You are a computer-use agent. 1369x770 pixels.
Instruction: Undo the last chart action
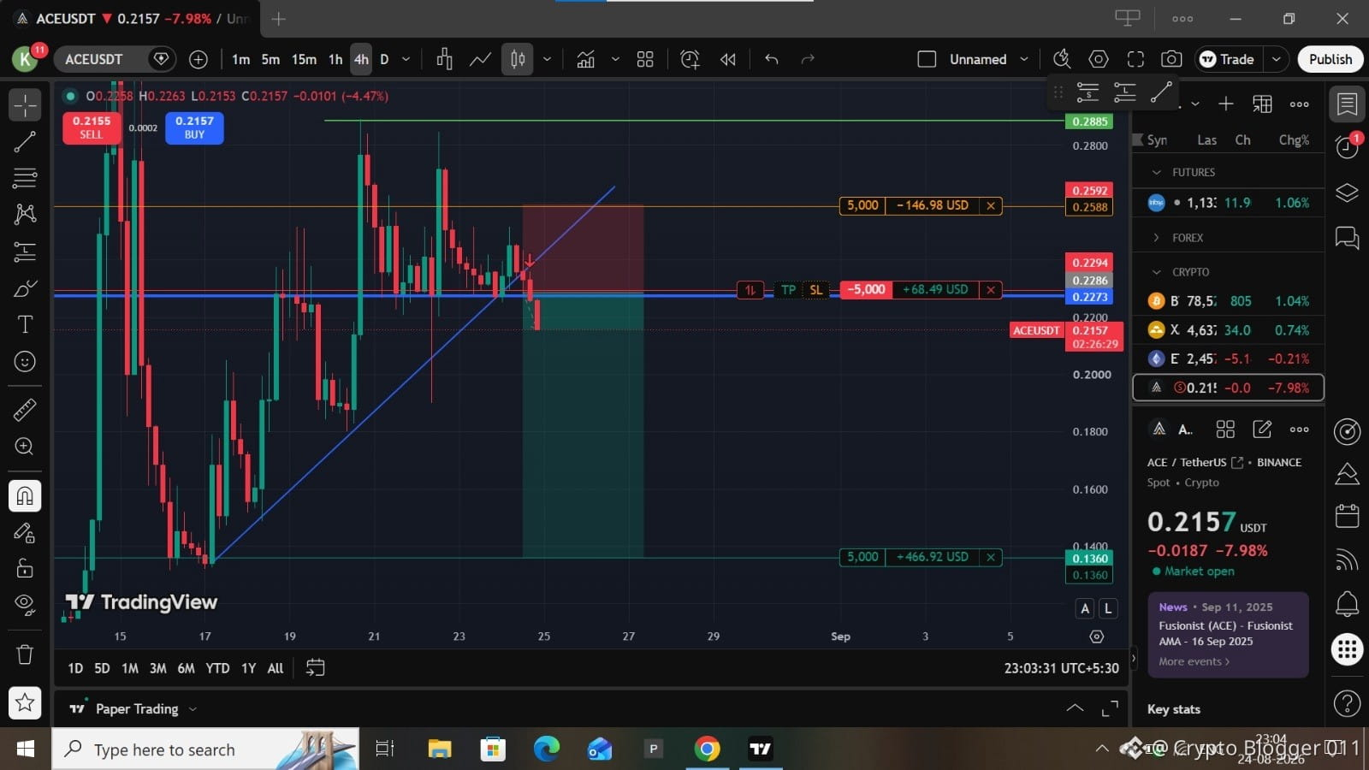[772, 59]
